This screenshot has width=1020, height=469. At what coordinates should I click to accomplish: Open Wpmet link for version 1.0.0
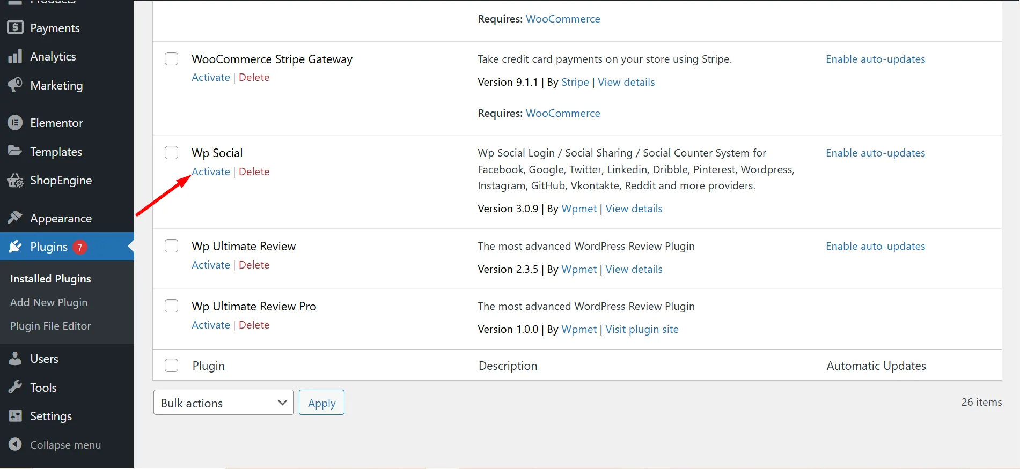point(579,329)
